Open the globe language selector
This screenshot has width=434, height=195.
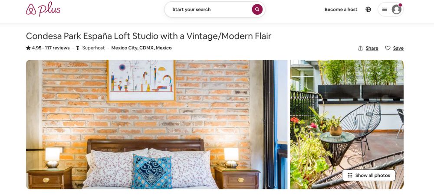point(368,10)
